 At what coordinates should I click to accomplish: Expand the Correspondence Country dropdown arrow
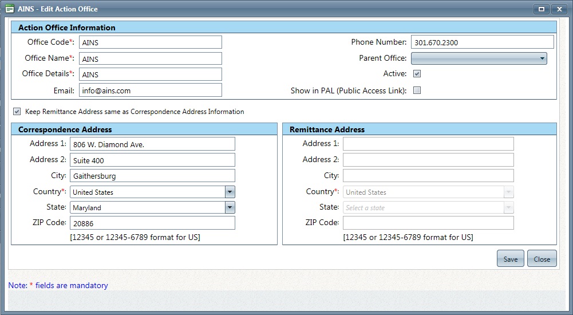tap(230, 192)
